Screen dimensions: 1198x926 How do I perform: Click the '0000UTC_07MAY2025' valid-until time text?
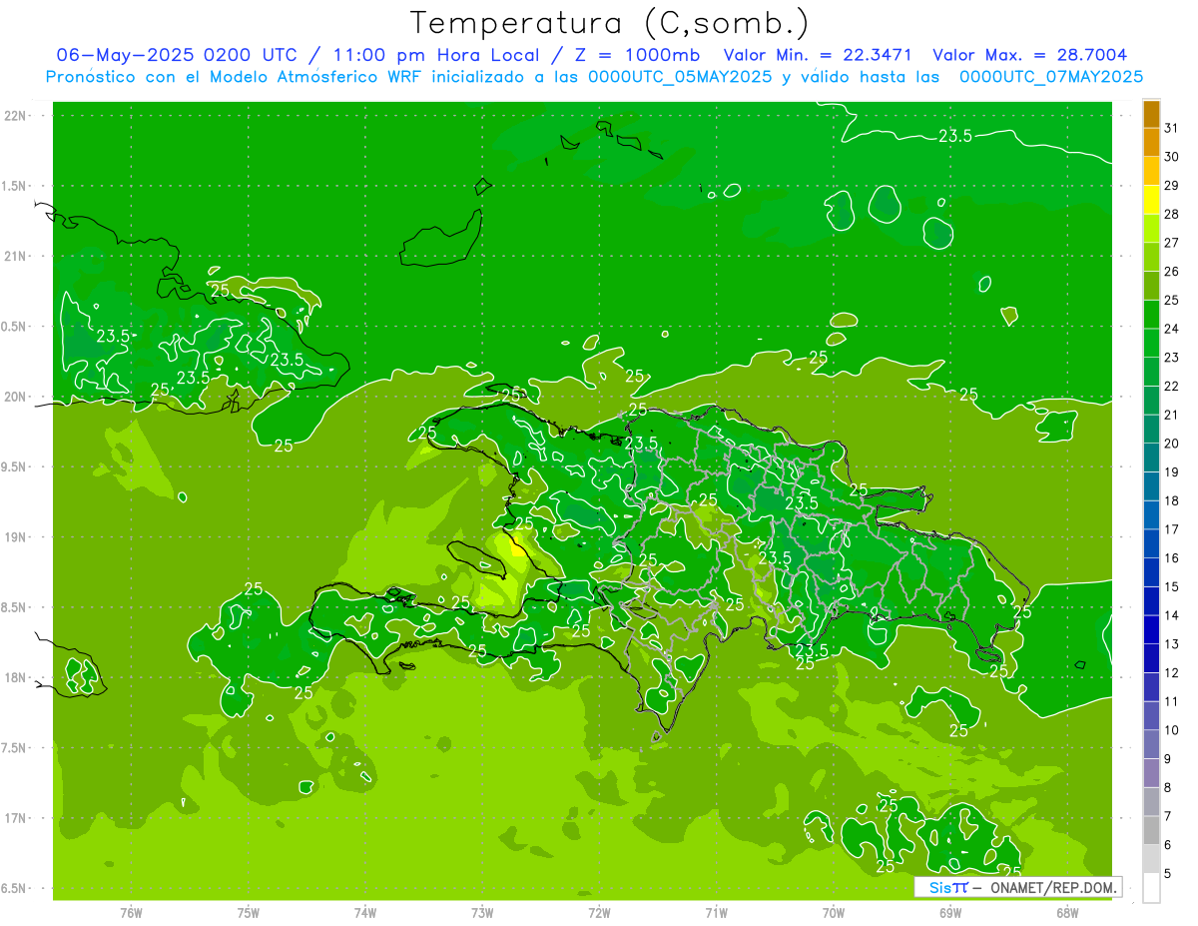pyautogui.click(x=1051, y=76)
